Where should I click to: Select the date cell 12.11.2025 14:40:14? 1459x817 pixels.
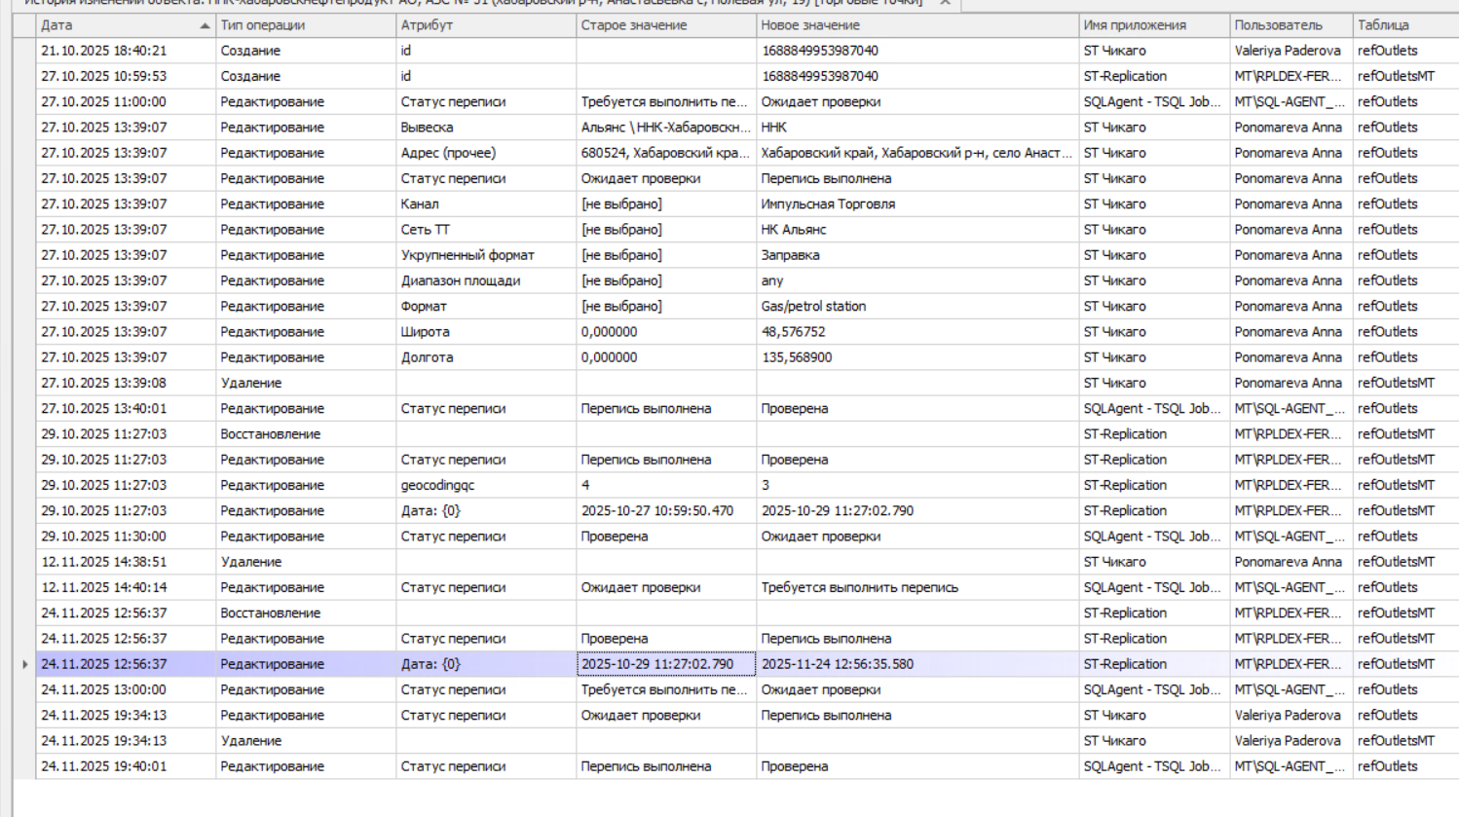(x=126, y=587)
